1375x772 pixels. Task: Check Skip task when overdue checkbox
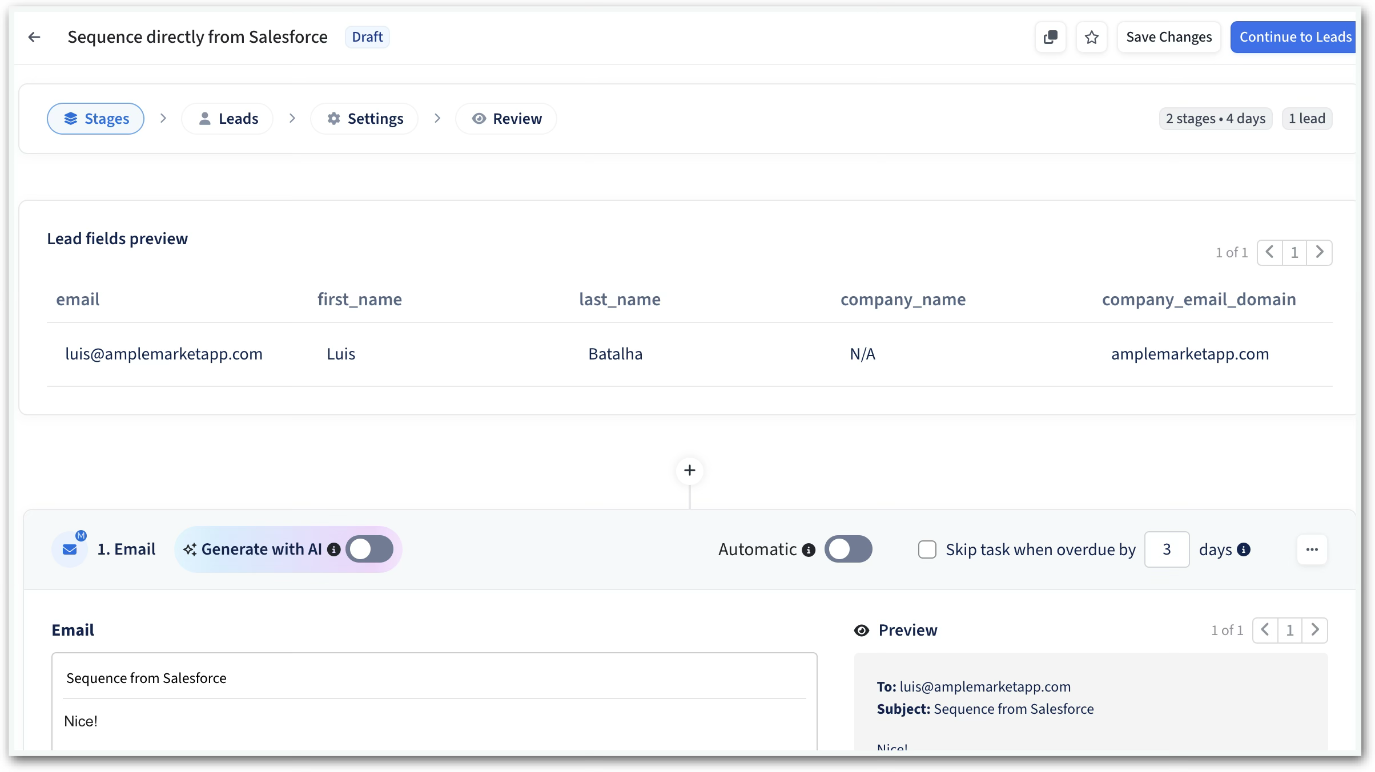(927, 549)
